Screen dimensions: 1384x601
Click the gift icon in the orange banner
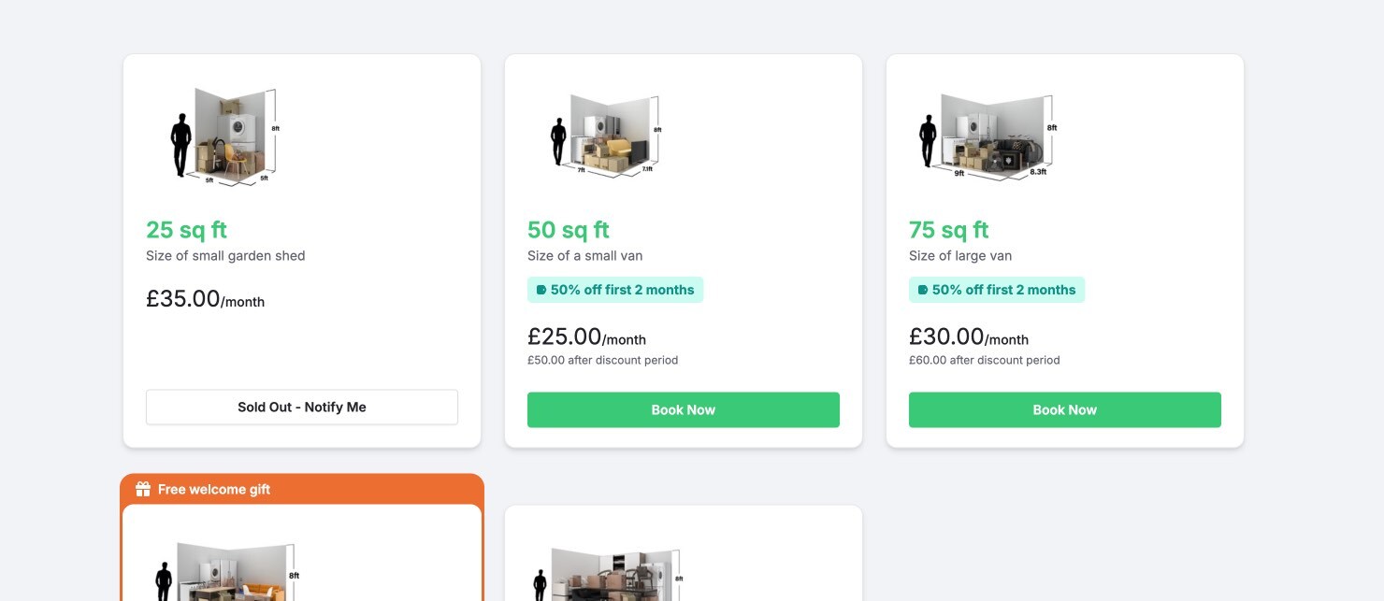(x=143, y=489)
